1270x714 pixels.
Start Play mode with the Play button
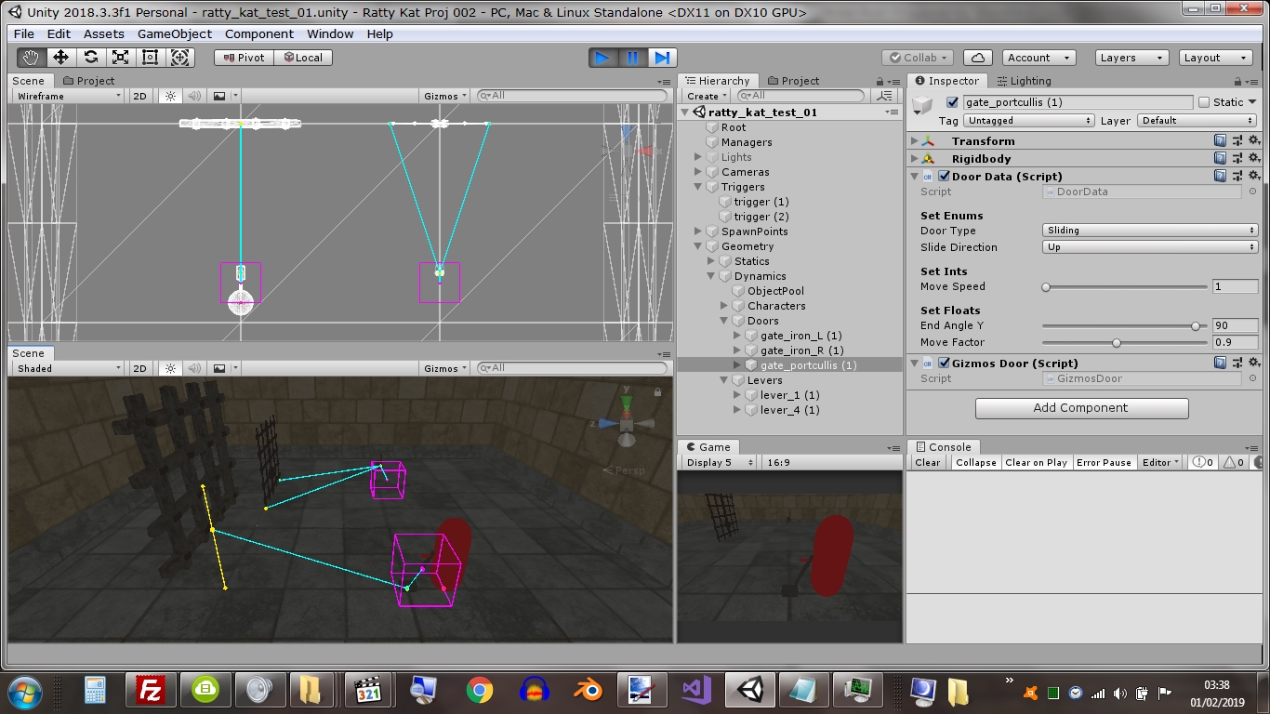(602, 58)
